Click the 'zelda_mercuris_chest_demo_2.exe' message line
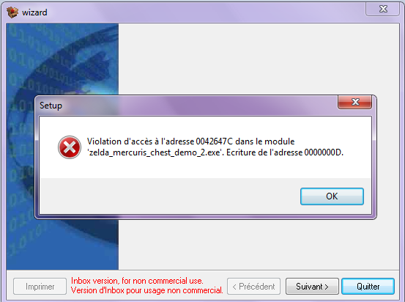The image size is (405, 302). 215,152
